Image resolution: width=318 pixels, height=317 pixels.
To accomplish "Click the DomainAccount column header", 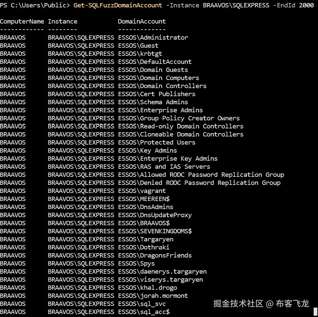I will [x=141, y=21].
